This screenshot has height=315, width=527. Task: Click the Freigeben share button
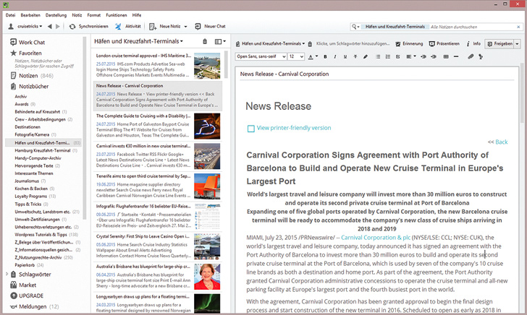click(499, 43)
